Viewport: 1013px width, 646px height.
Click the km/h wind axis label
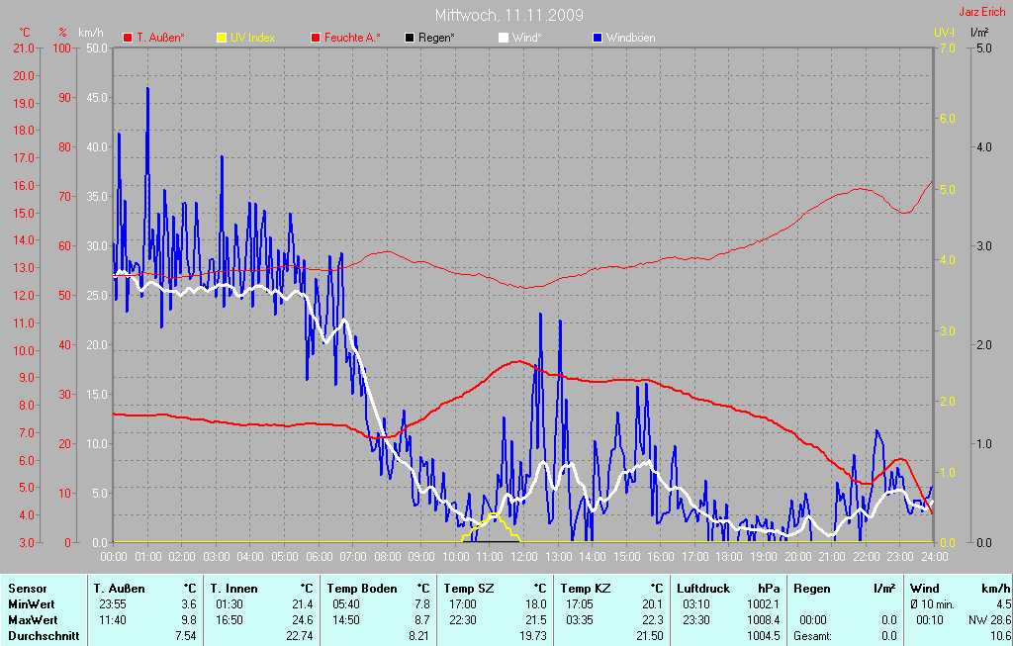(x=91, y=33)
